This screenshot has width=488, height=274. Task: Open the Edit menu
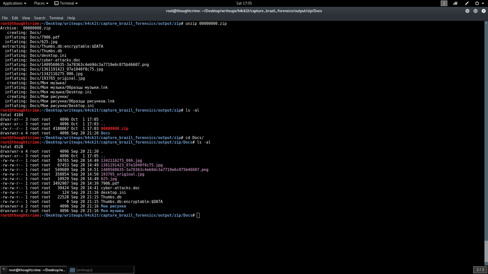[15, 18]
